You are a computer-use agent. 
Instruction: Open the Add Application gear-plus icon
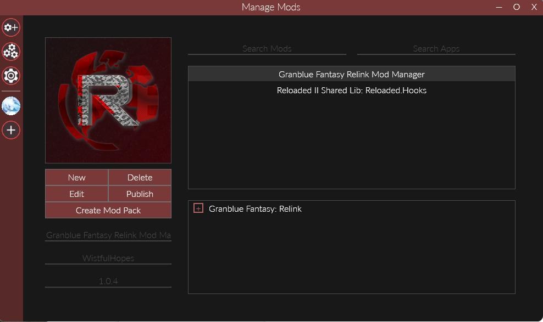[x=11, y=27]
